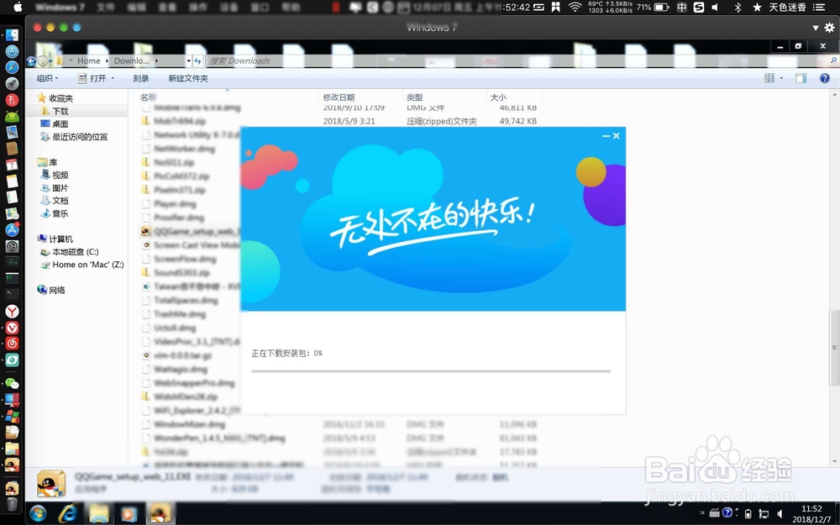Change view with the view-mode icon
The width and height of the screenshot is (840, 525).
point(769,78)
